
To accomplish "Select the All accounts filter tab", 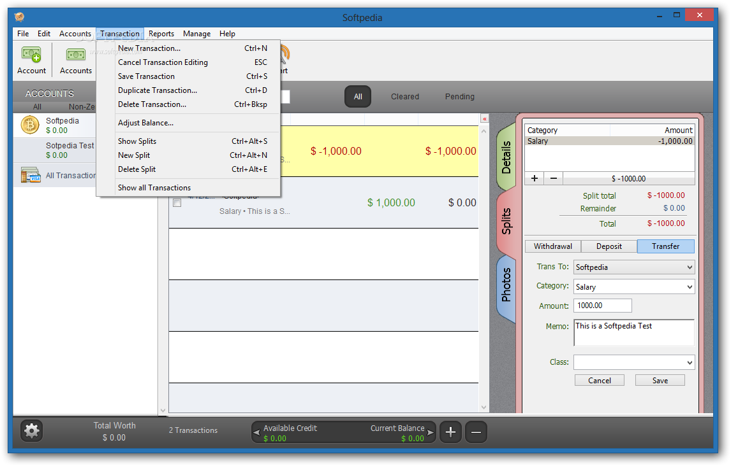I will coord(37,107).
